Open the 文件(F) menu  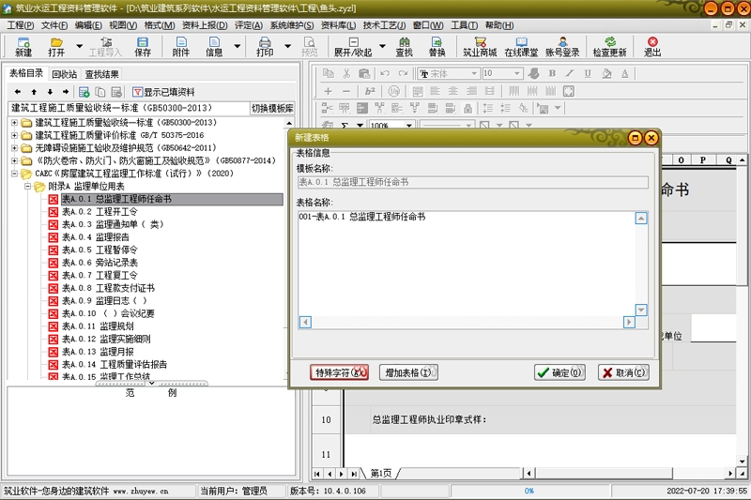point(54,25)
